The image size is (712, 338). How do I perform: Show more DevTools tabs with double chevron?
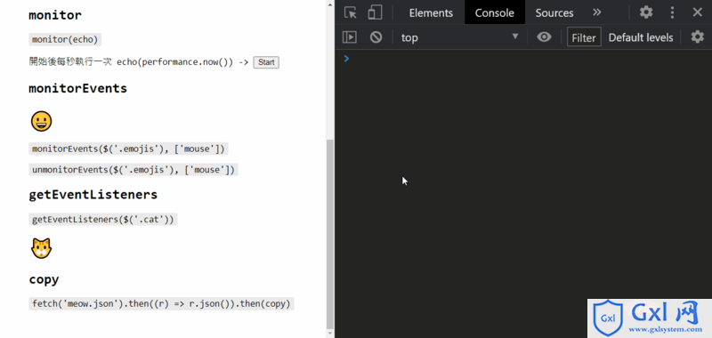pyautogui.click(x=596, y=12)
